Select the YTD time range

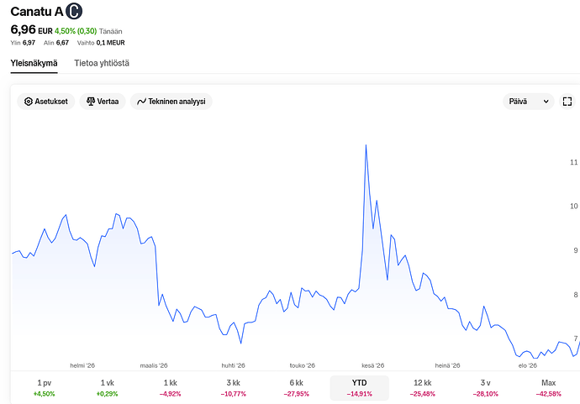[360, 388]
